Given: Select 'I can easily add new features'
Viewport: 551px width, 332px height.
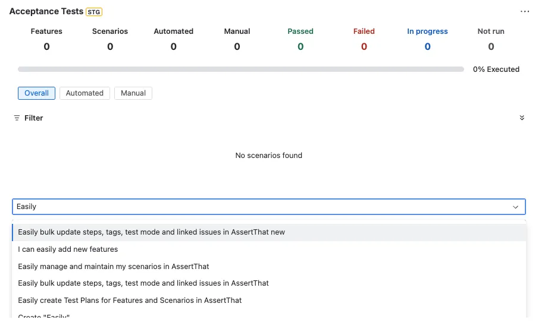Looking at the screenshot, I should [269, 249].
